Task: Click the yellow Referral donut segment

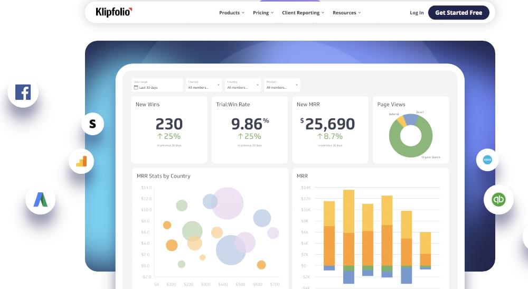Action: pyautogui.click(x=401, y=122)
